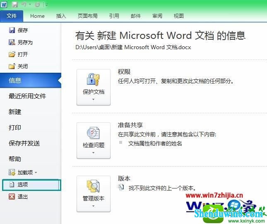Viewport: 267px width, 224px height.
Task: Click text 在共享此文件前，请注意其包含以下内容
Action: tap(167, 134)
